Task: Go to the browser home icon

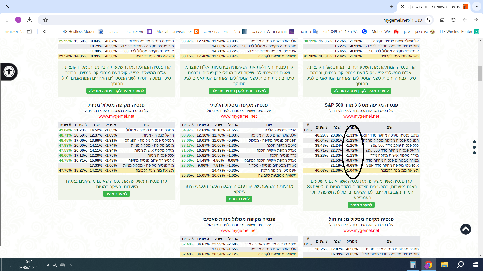Action: pos(442,20)
